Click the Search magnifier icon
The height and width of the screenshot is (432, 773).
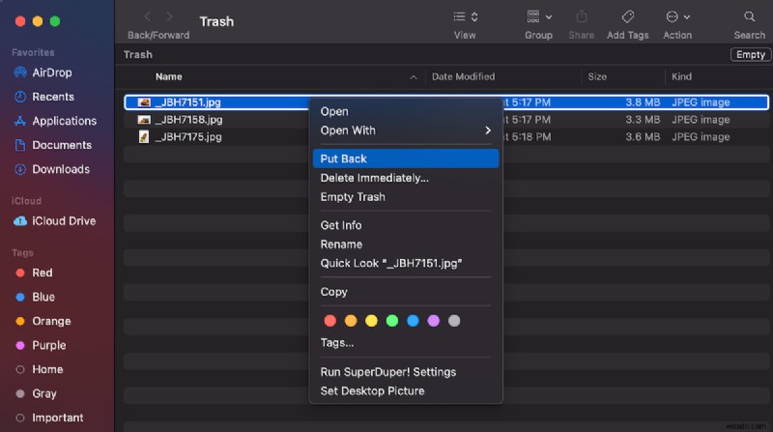pos(750,16)
